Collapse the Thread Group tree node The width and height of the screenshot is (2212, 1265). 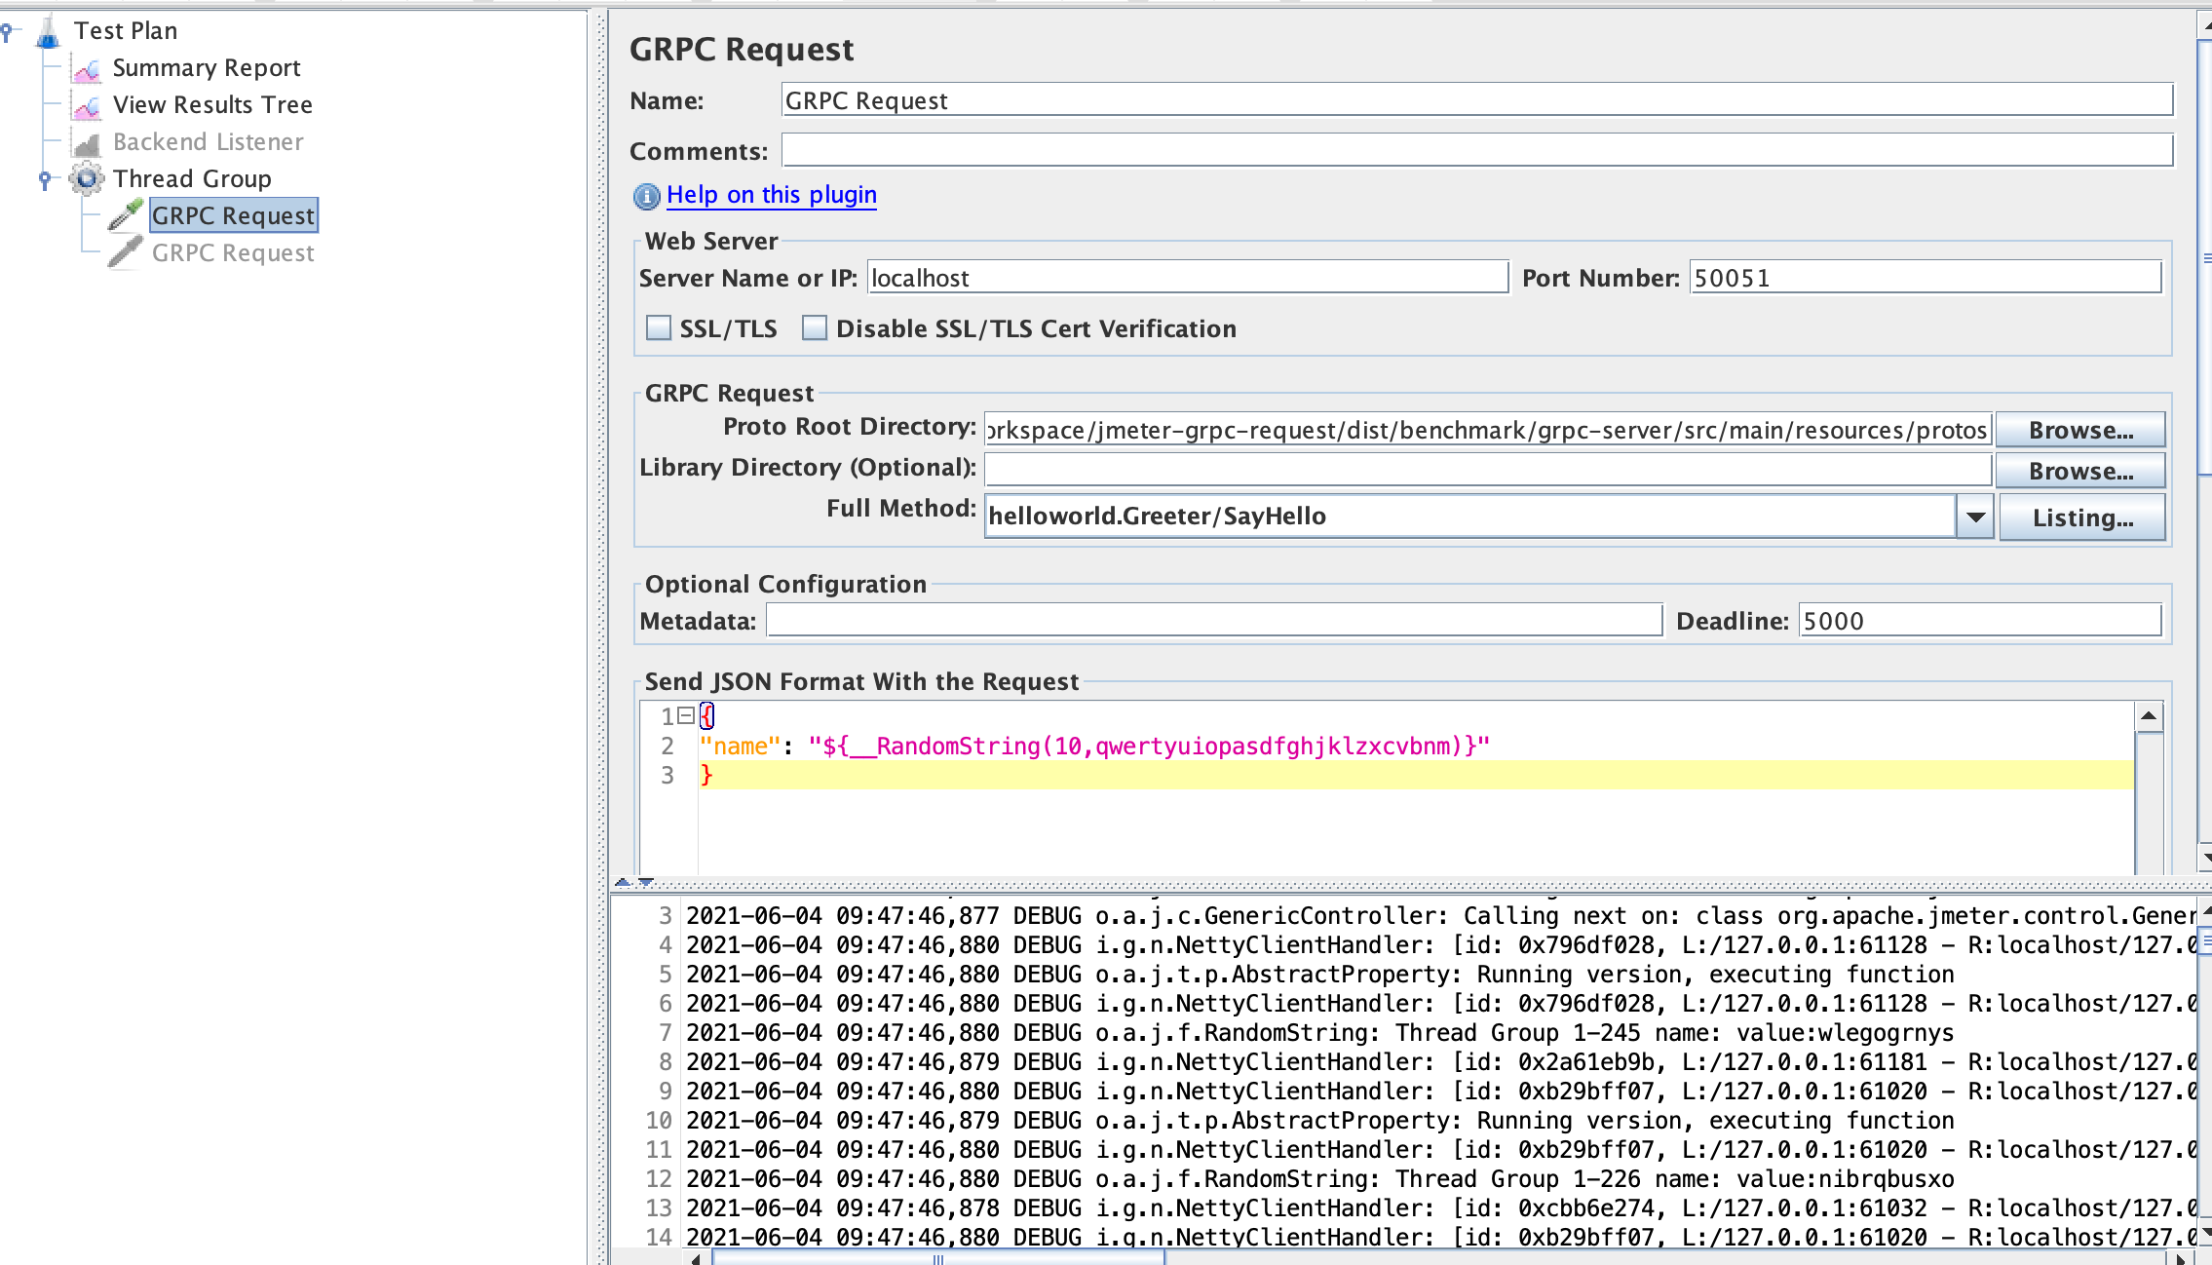pos(45,178)
